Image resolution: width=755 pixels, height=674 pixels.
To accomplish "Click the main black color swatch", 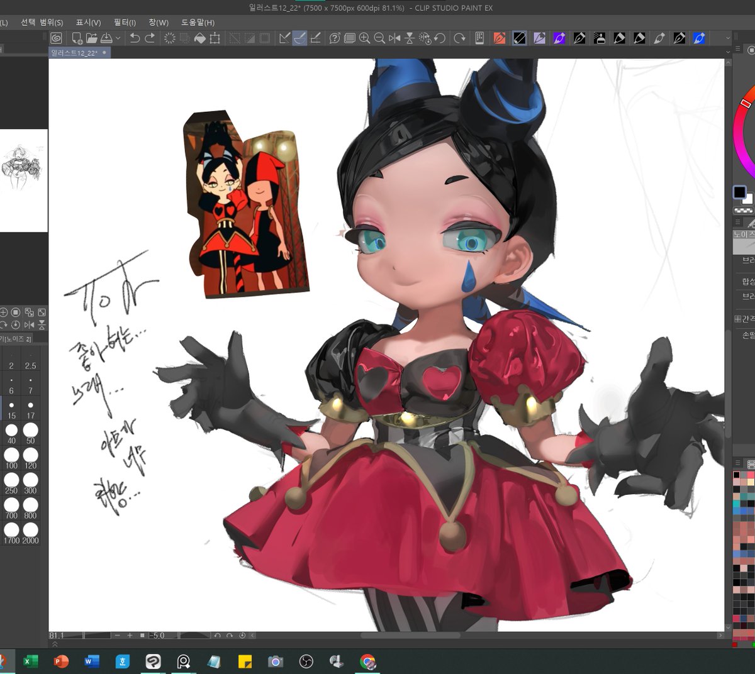I will pos(739,192).
